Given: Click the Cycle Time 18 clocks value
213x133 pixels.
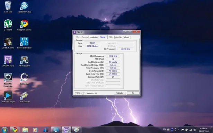Looking at the screenshot, I should click(113, 71).
